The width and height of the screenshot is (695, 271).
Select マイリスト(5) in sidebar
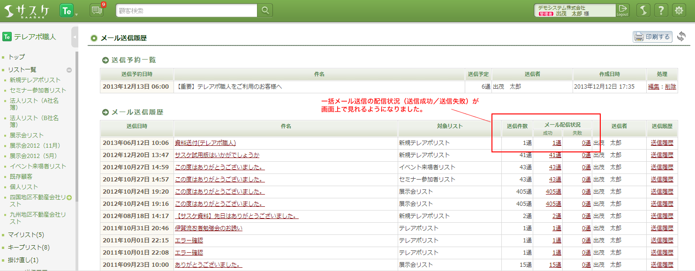tap(26, 234)
